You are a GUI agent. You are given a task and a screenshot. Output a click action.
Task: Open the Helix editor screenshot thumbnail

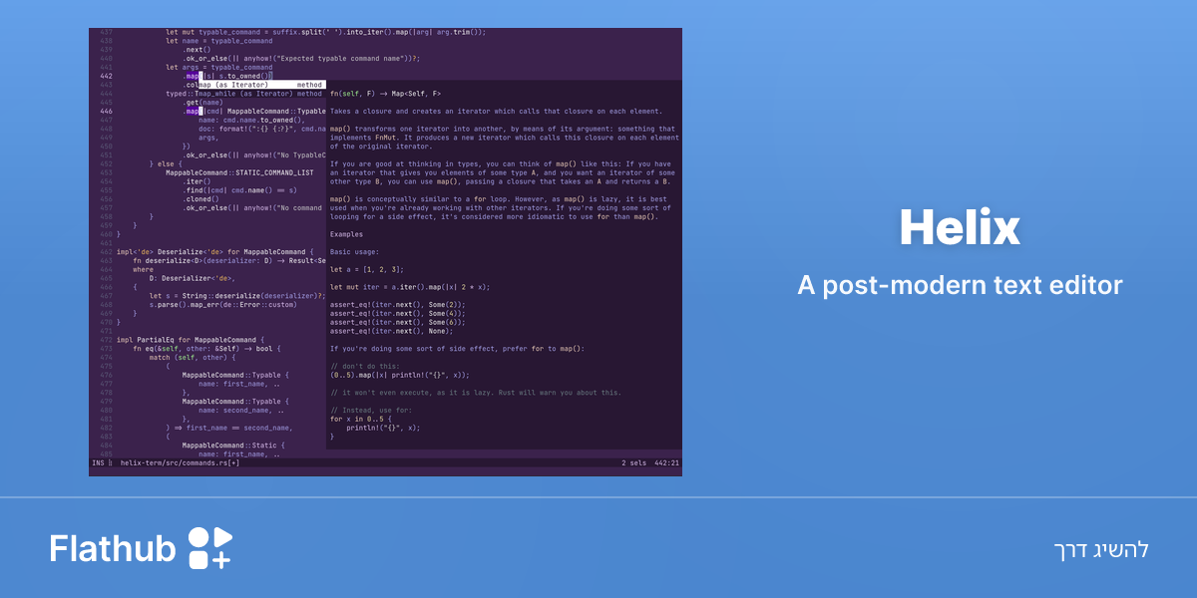385,252
